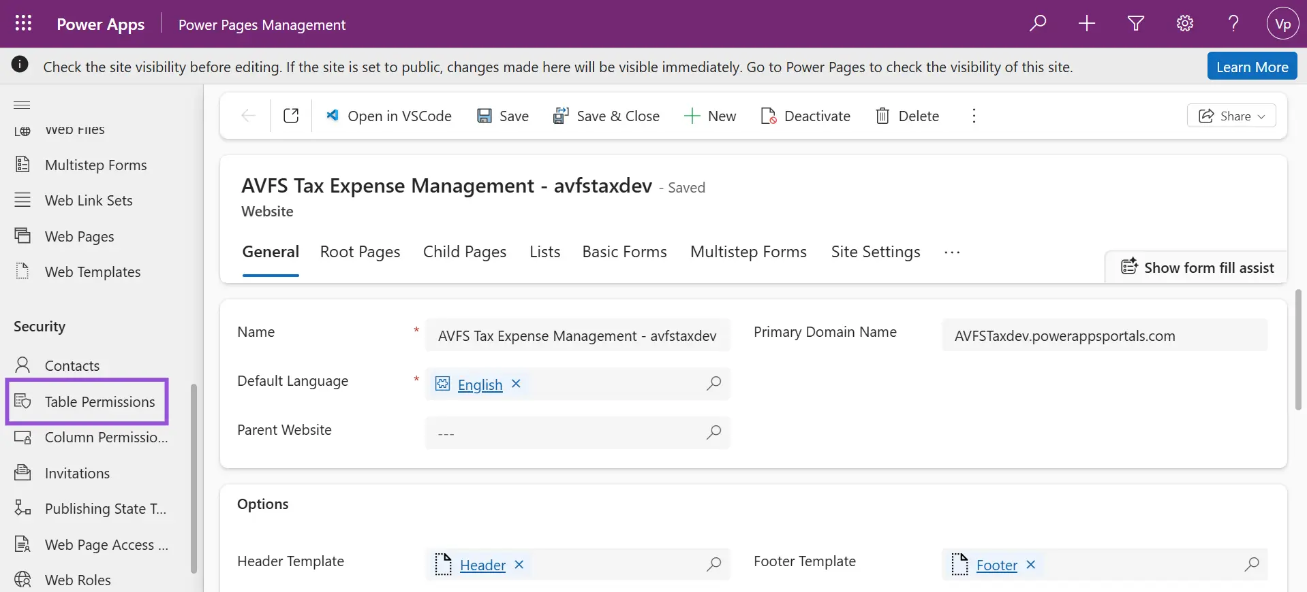Remove English from Default Language
Screen dimensions: 1307x592
517,384
